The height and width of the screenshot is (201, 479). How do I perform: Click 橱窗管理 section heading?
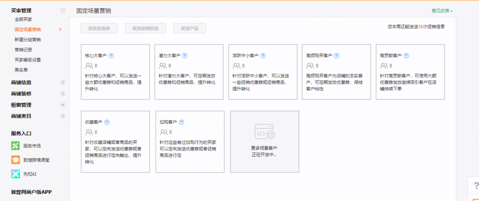coord(21,105)
